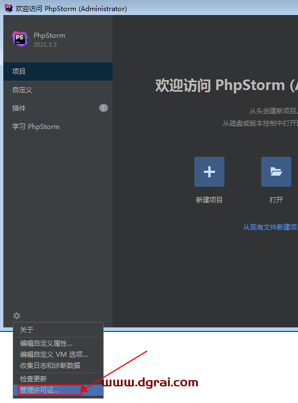Click 检查更新 in the menu
This screenshot has height=403, width=298.
(58, 379)
